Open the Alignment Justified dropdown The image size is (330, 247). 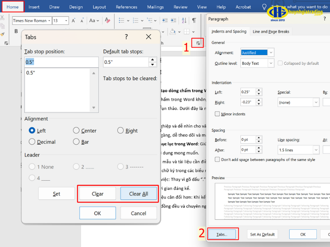click(x=271, y=52)
